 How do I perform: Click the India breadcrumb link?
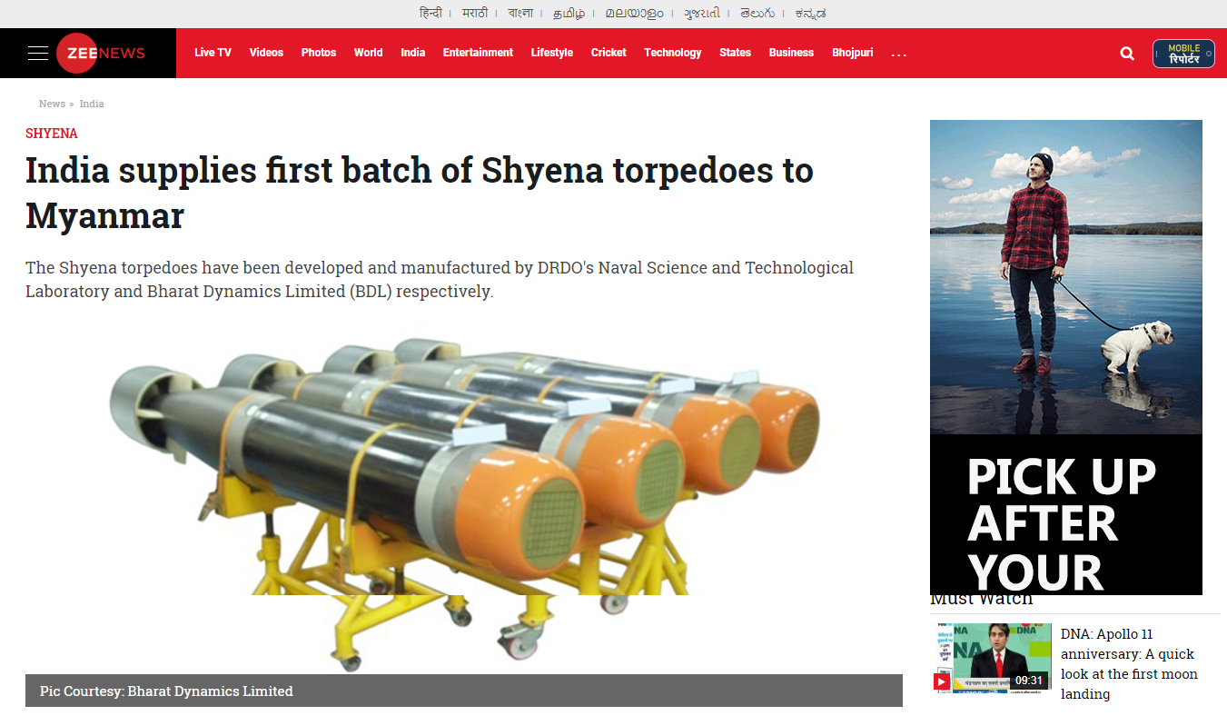pos(92,104)
